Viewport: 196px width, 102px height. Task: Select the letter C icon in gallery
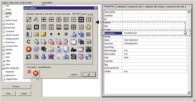pos(29,42)
